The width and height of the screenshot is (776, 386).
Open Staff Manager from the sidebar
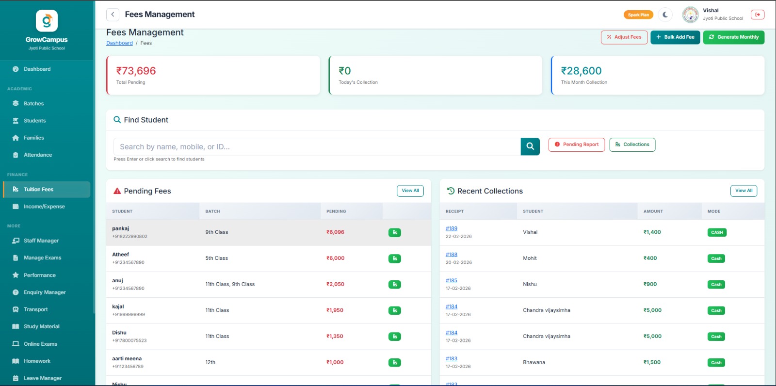pos(41,241)
